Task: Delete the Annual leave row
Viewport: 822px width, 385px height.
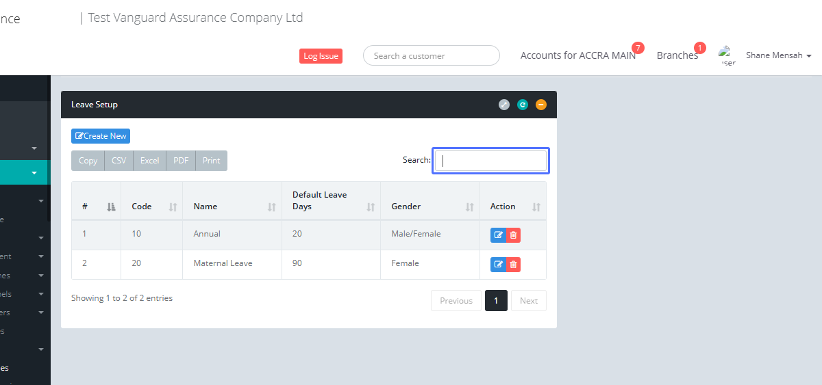Action: point(514,235)
